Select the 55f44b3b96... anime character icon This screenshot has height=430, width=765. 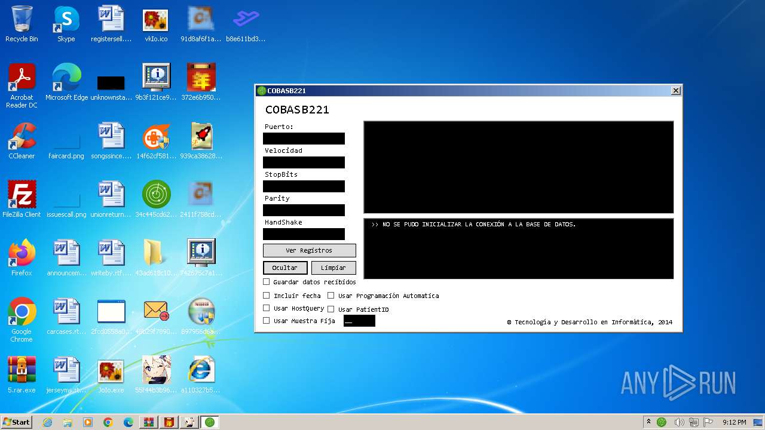click(156, 375)
